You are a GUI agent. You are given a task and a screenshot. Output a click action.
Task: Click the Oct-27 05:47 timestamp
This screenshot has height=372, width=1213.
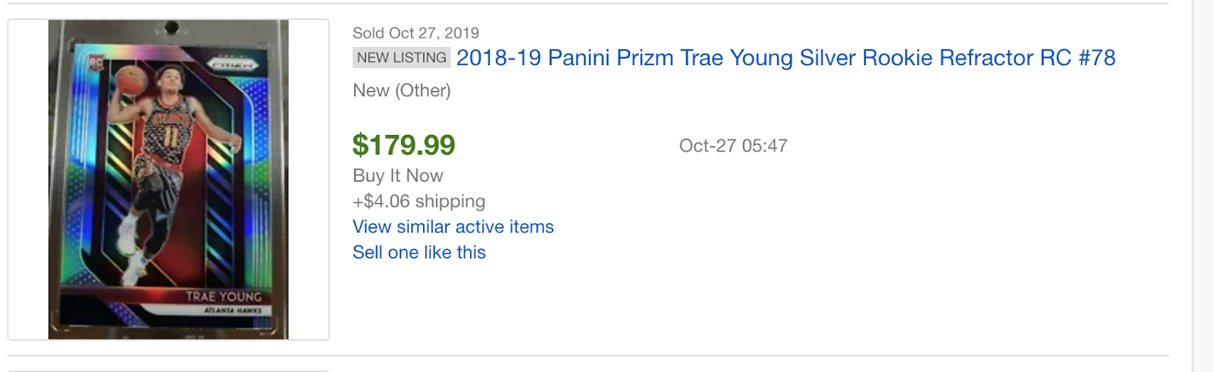pyautogui.click(x=732, y=145)
